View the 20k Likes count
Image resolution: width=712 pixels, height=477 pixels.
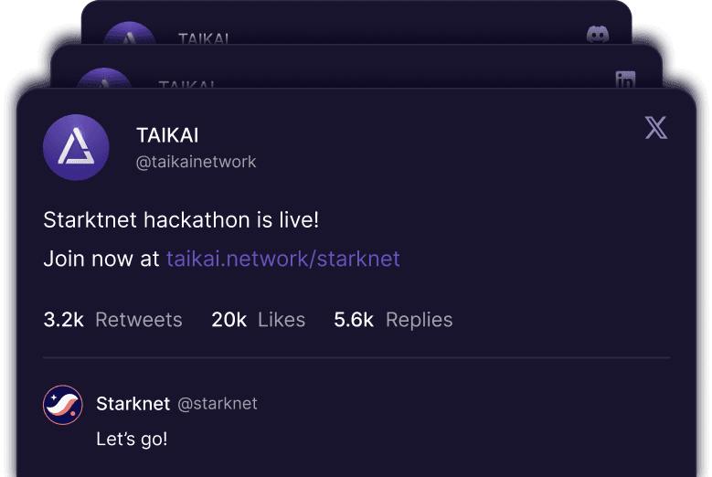(258, 320)
